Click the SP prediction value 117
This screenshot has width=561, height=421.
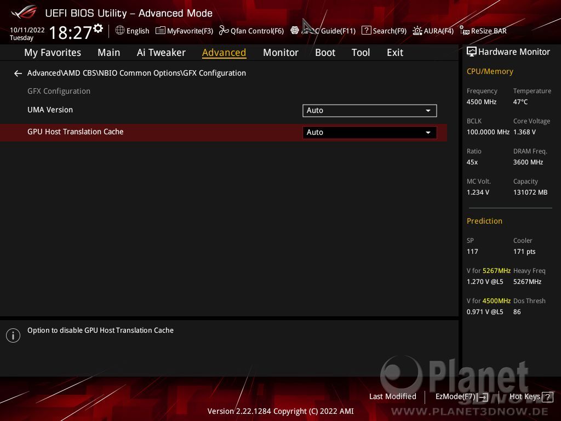(472, 252)
